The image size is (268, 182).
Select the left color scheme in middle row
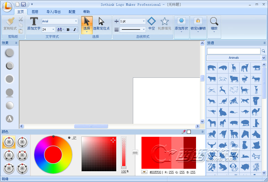[x=9, y=155]
